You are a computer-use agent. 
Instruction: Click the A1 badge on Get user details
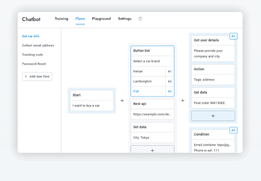tap(233, 36)
